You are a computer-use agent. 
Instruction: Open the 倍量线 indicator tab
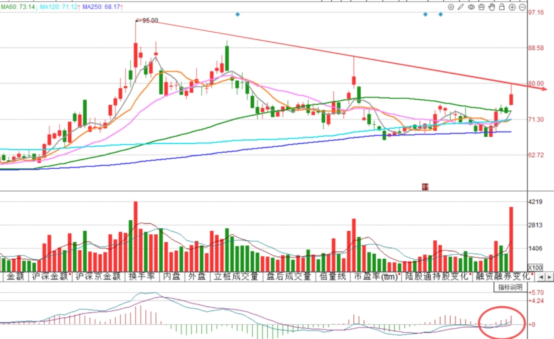tap(333, 276)
